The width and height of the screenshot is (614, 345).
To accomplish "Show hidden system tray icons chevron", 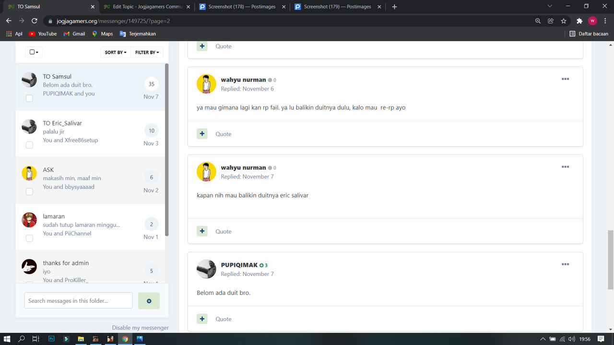I will click(x=543, y=339).
